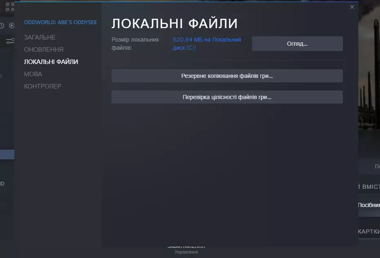Viewport: 380px width, 258px height.
Task: Click the clock recent icon in sidebar
Action: click(x=2, y=25)
